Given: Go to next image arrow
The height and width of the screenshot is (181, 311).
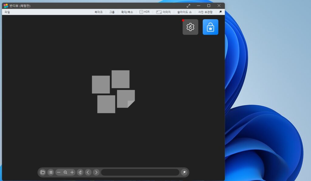Looking at the screenshot, I should pos(96,172).
